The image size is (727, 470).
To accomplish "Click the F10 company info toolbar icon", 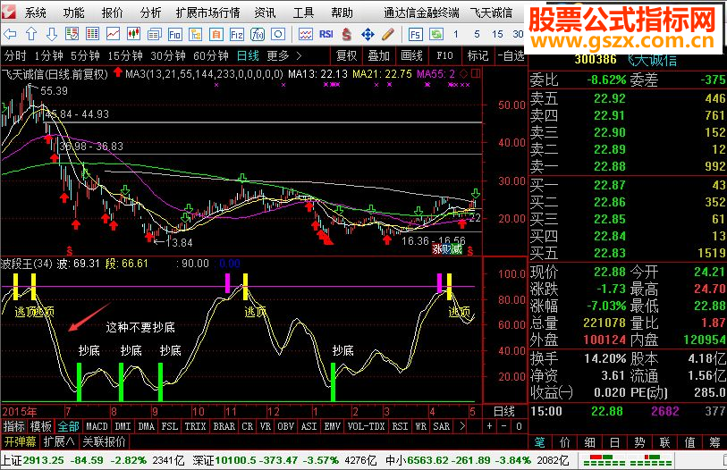I will 174,34.
